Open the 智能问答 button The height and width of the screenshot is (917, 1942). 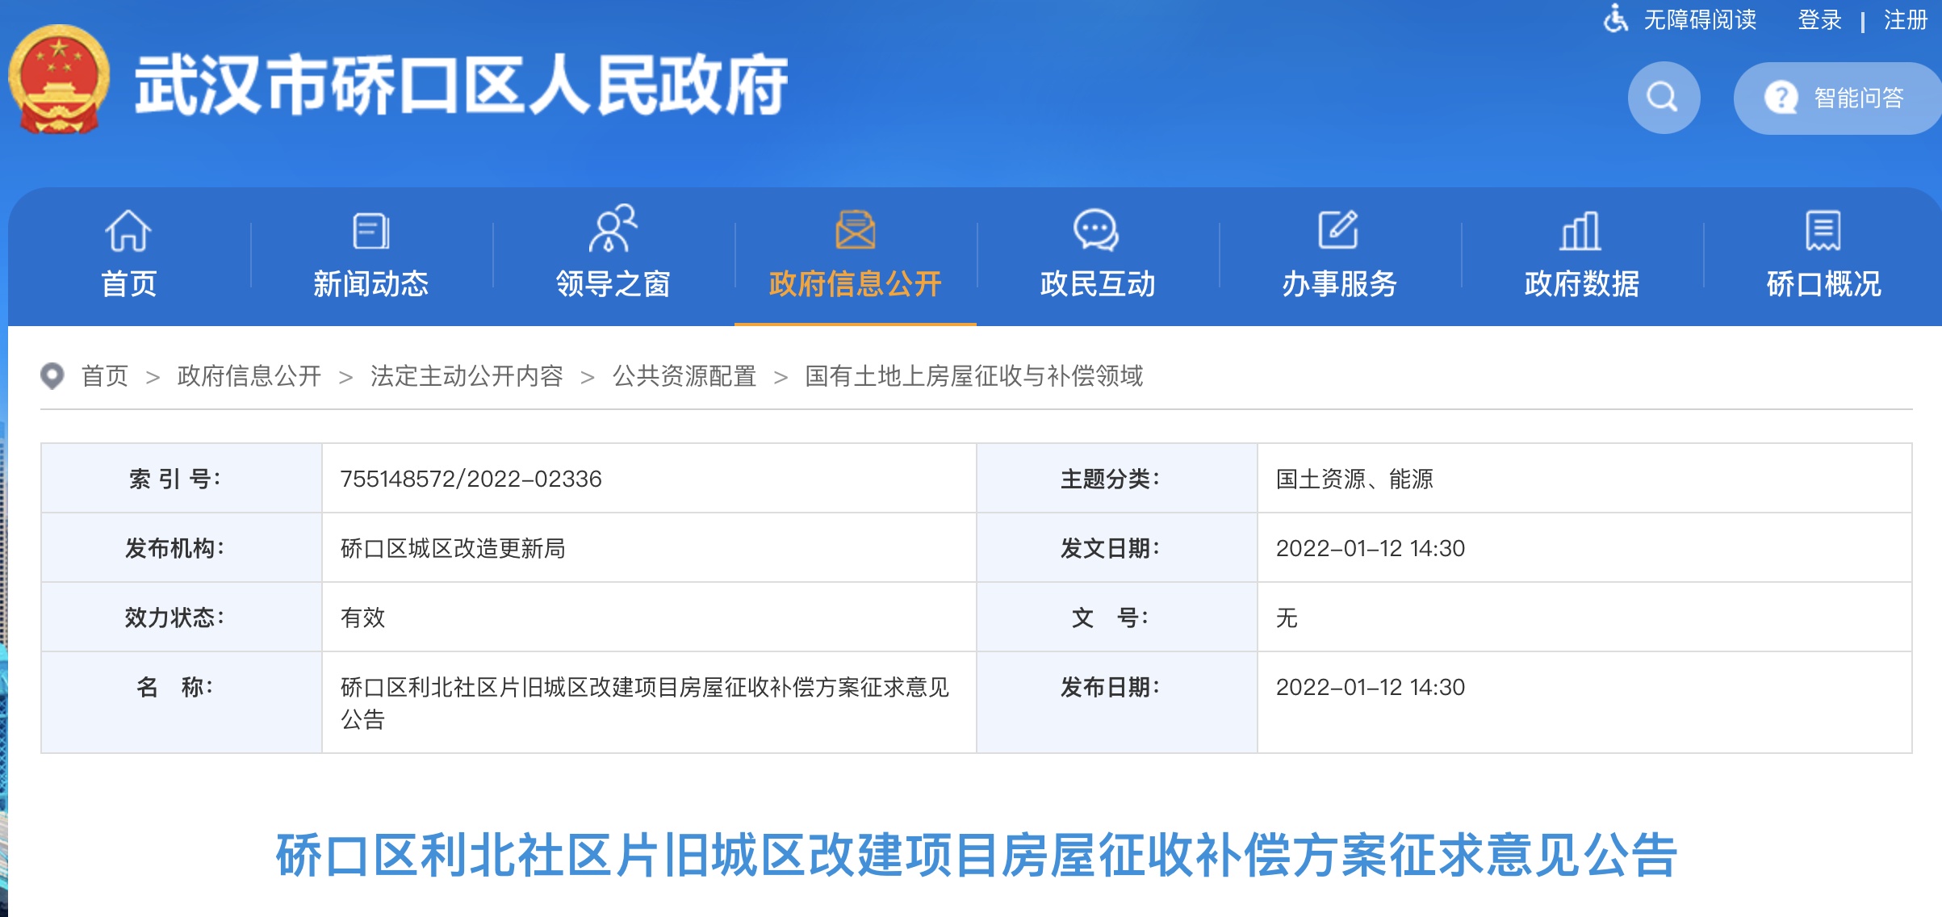pos(1838,98)
